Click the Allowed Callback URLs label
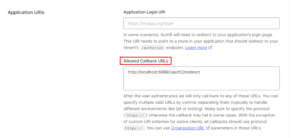The image size is (303, 138). point(146,61)
